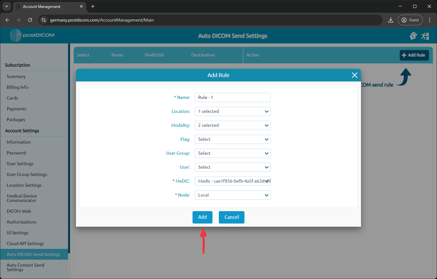The height and width of the screenshot is (279, 437).
Task: Open the User Group dropdown
Action: (233, 153)
